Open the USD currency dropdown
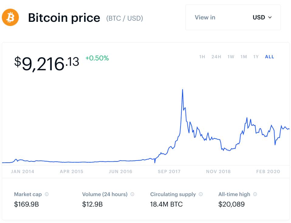Screen dimensions: 291x223 pos(261,18)
